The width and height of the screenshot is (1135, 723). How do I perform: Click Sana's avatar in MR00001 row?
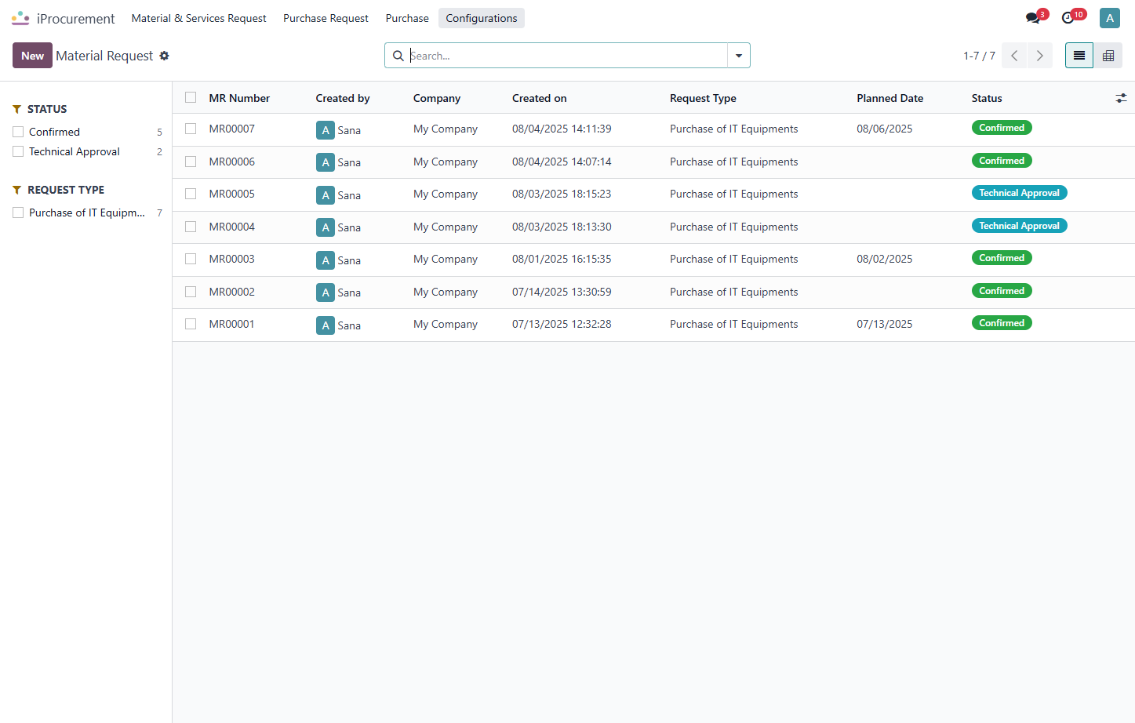[326, 325]
